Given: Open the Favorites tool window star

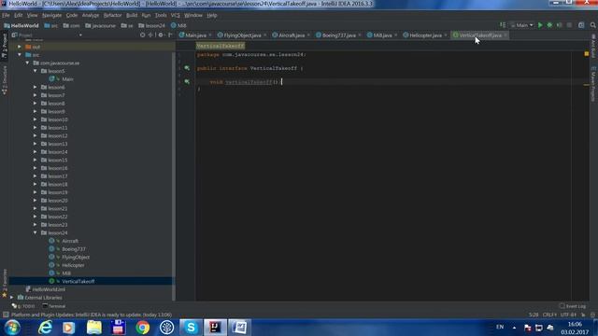Looking at the screenshot, I should 5,284.
